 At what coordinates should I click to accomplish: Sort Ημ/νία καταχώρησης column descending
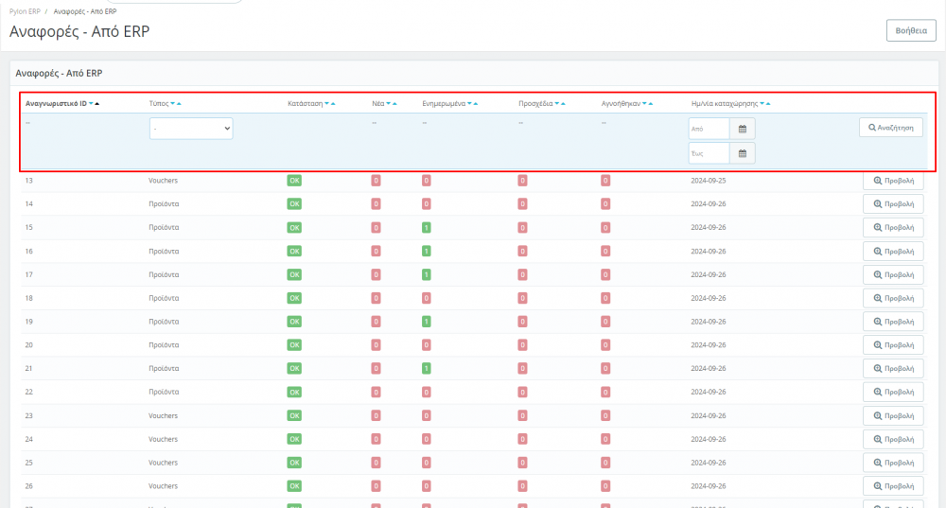click(762, 103)
